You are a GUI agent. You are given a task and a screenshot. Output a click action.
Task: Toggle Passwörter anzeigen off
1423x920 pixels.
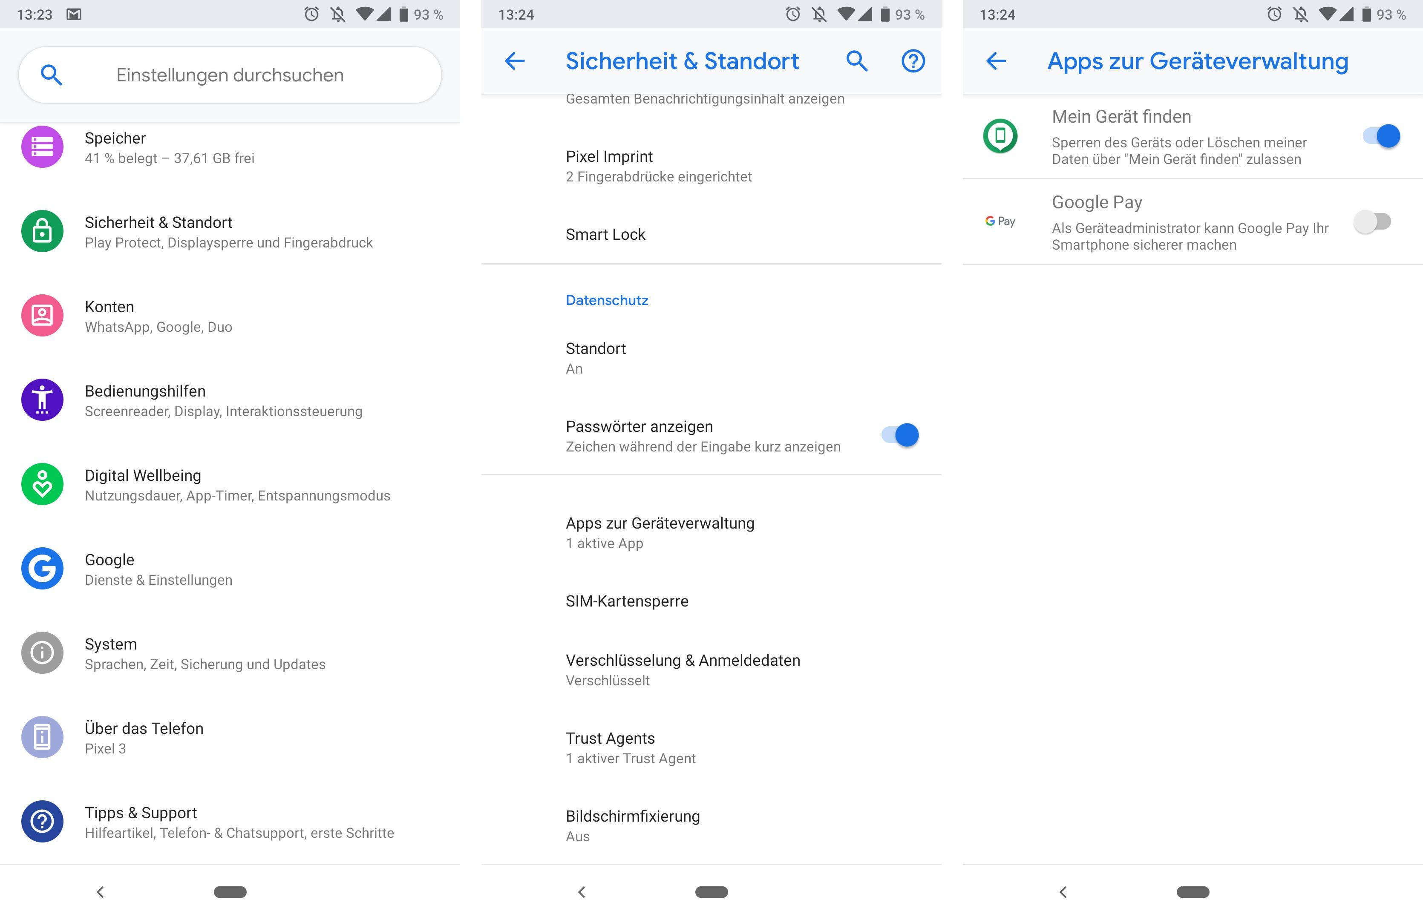point(902,435)
